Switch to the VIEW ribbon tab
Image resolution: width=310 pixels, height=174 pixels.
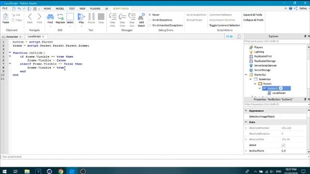pyautogui.click(x=82, y=9)
